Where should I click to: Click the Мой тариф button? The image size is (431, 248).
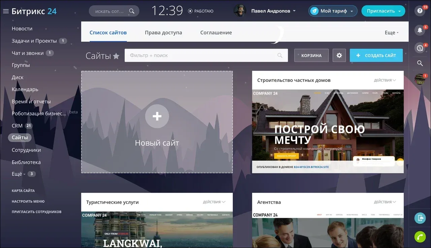333,11
